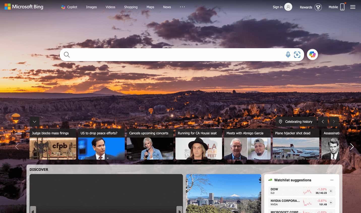
Task: Open the News tab
Action: point(167,7)
